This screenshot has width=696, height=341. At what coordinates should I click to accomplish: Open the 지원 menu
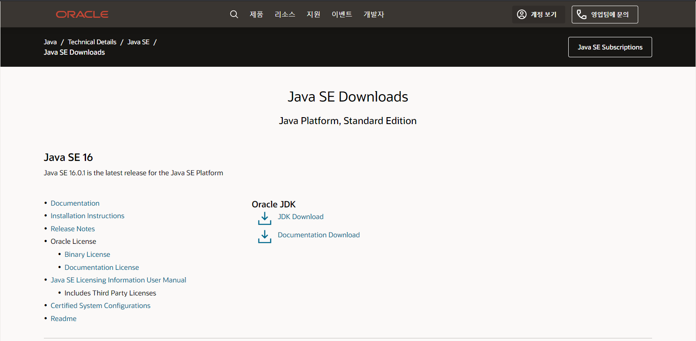313,14
